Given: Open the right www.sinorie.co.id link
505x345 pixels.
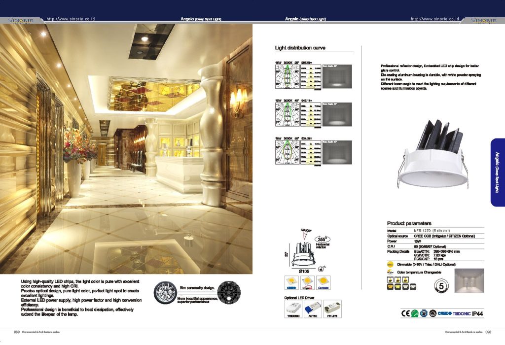Looking at the screenshot, I should (434, 19).
